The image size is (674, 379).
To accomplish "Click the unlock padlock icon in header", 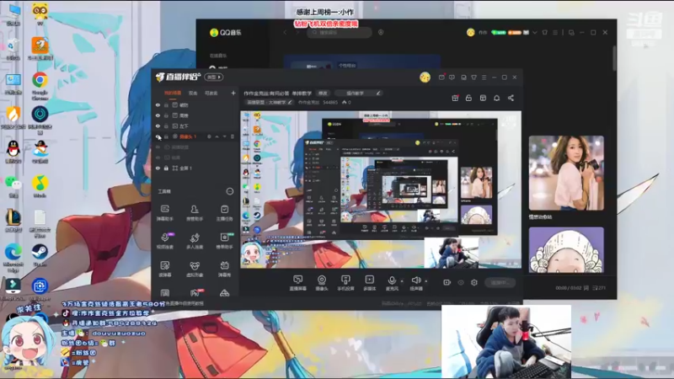I will tap(468, 98).
